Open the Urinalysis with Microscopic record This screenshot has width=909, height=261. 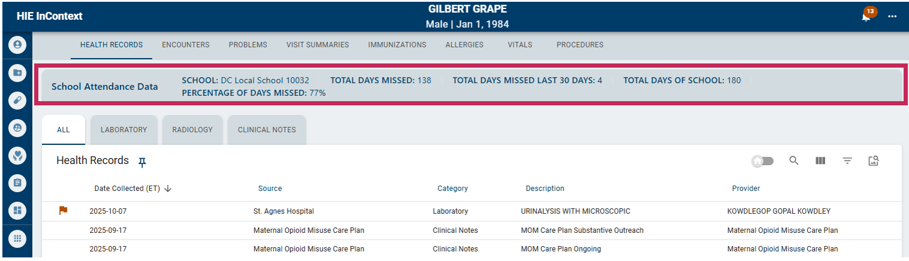pos(575,211)
